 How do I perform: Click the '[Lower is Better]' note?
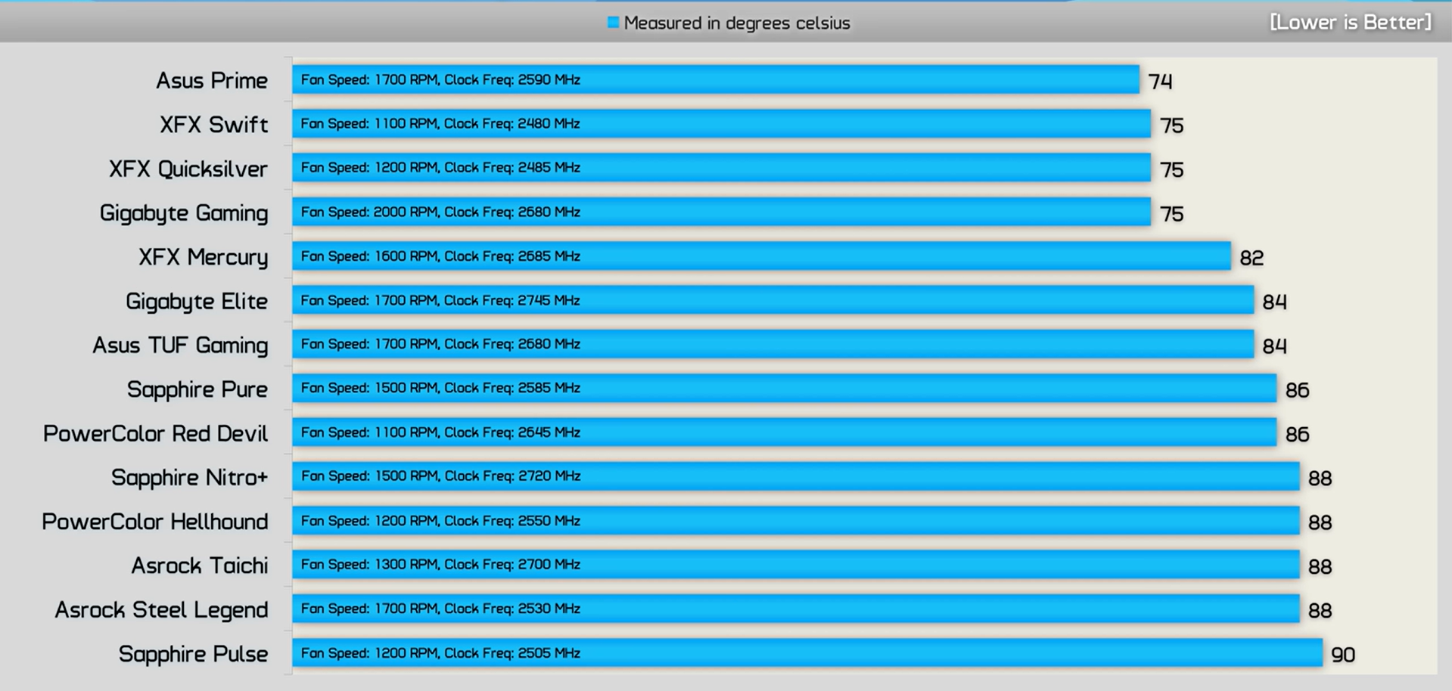coord(1351,22)
